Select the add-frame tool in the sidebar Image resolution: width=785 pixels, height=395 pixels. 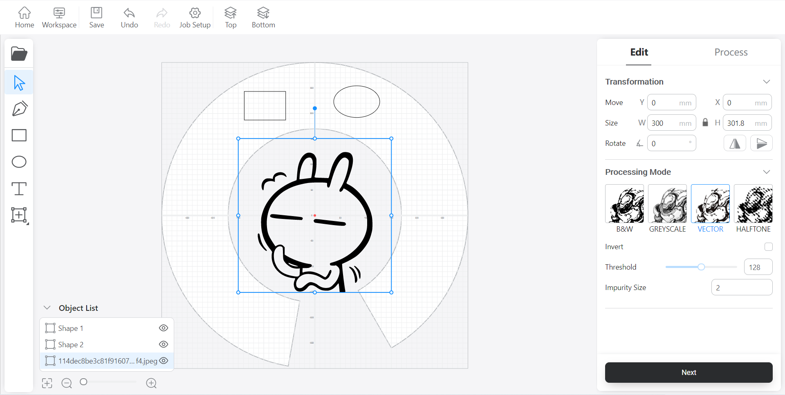(x=19, y=215)
